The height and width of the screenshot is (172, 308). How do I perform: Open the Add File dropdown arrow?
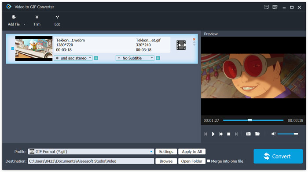[24, 24]
